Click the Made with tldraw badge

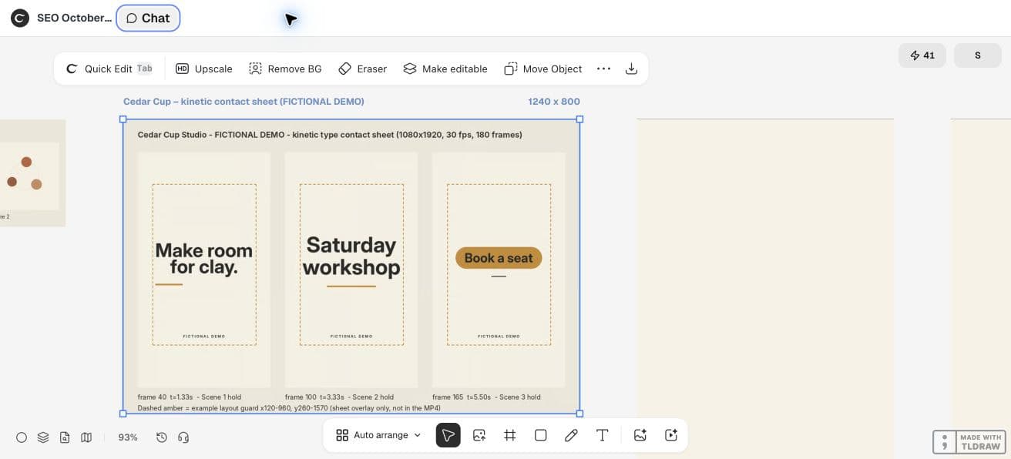click(x=969, y=442)
